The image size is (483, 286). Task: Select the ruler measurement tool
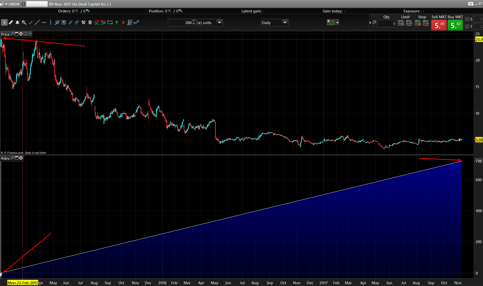[x=11, y=23]
